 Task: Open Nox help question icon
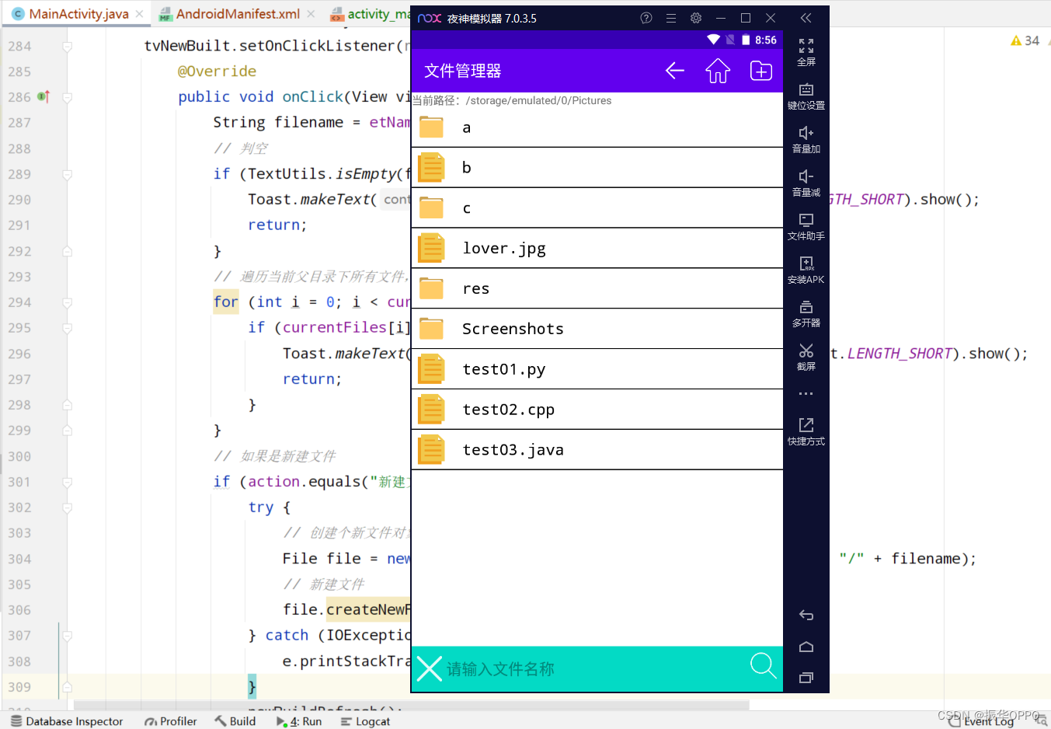(x=646, y=18)
